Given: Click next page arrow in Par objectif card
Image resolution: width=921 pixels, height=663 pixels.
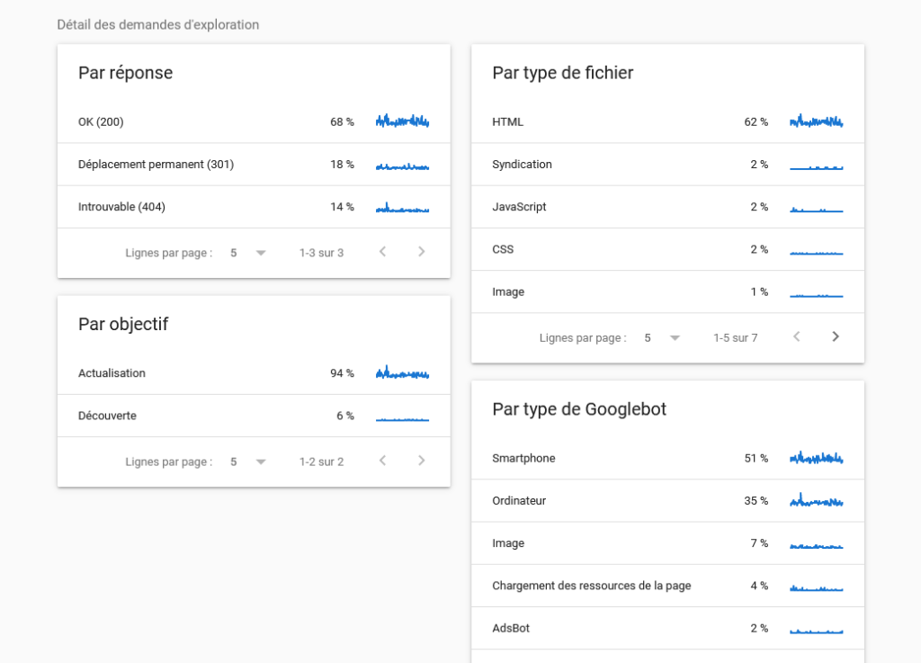Looking at the screenshot, I should pyautogui.click(x=422, y=461).
